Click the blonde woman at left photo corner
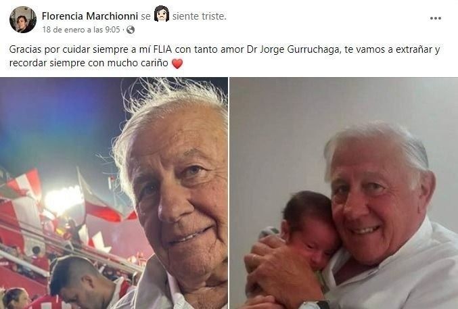Screen dimensions: 458x309 pos(15,298)
